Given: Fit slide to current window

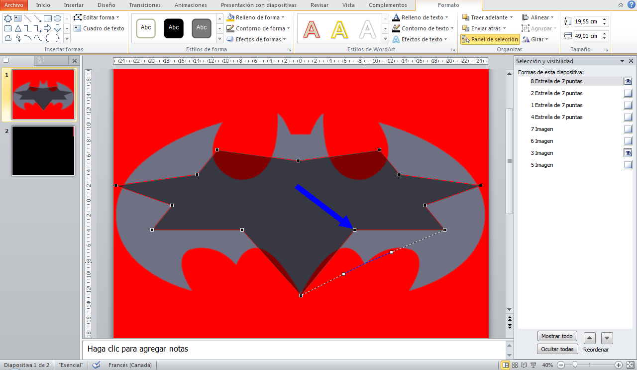Looking at the screenshot, I should (x=630, y=365).
